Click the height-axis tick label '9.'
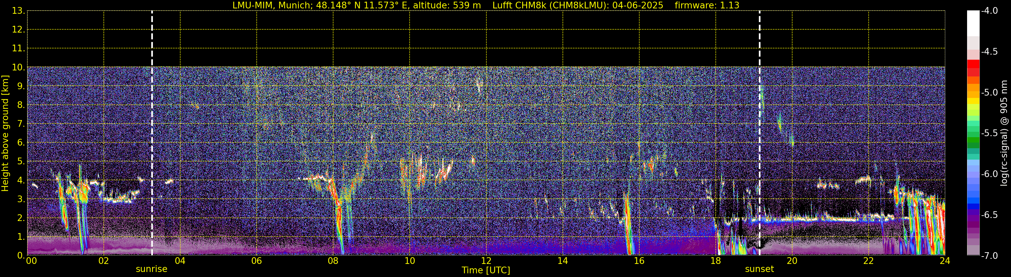Viewport: 1011px width, 277px height. pos(21,86)
